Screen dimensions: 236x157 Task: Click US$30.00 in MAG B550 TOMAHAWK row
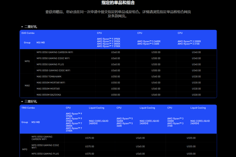(196, 76)
